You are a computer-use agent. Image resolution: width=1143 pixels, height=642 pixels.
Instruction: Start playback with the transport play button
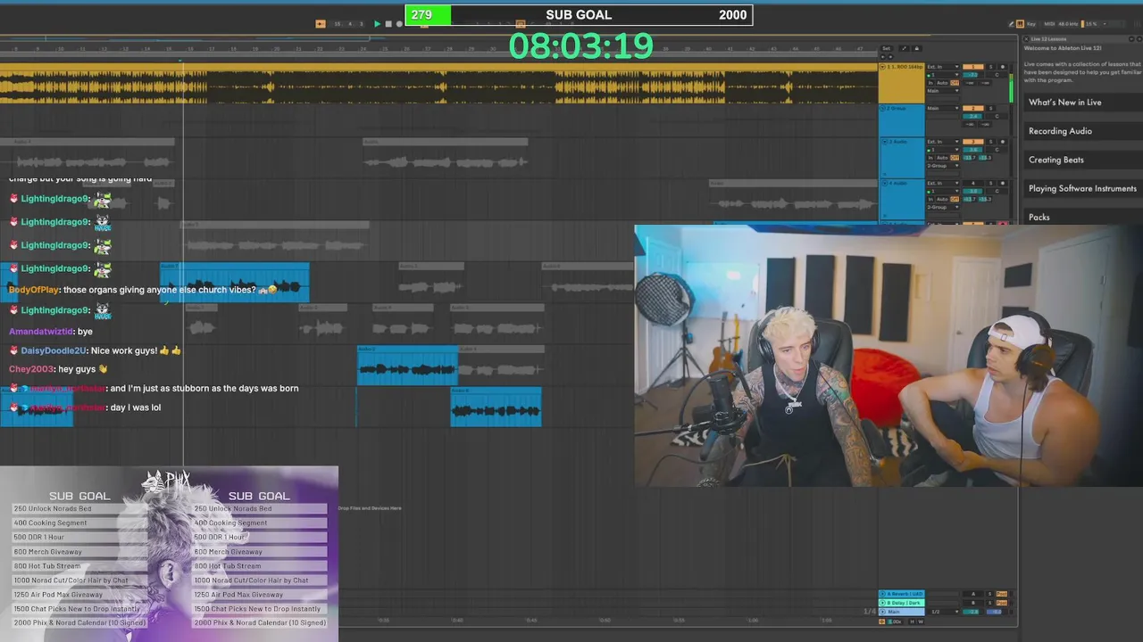[x=377, y=24]
